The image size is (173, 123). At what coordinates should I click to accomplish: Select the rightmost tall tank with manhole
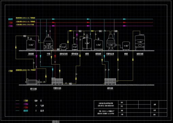[140, 42]
